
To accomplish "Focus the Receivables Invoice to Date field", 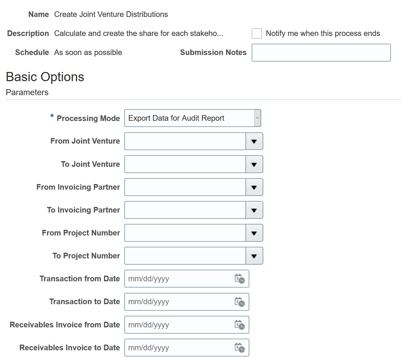I will pyautogui.click(x=178, y=348).
